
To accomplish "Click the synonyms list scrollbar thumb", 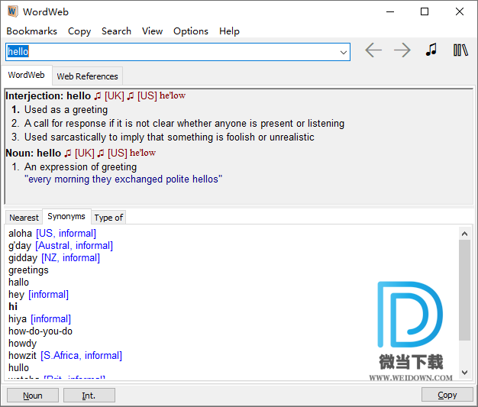I will click(x=464, y=290).
